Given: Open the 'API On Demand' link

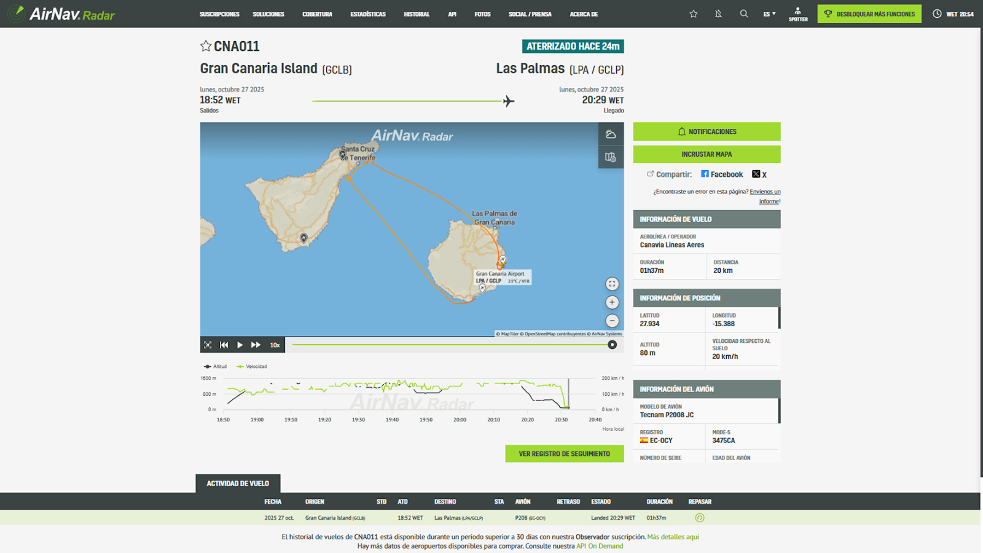Looking at the screenshot, I should [600, 546].
